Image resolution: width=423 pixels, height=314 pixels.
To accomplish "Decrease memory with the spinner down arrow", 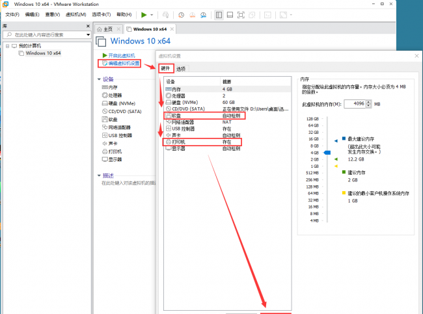I will (368, 106).
